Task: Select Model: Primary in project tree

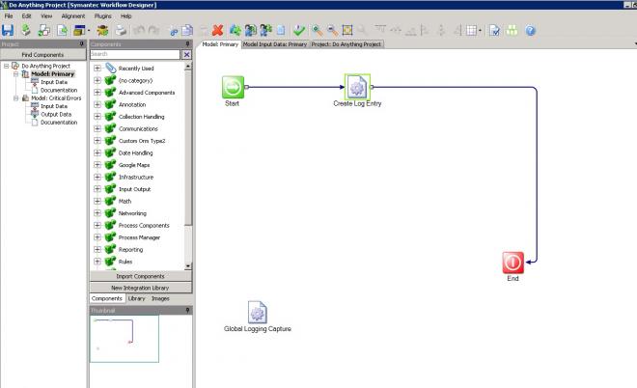Action: 53,74
